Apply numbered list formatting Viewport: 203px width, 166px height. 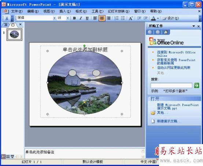[x=117, y=18]
